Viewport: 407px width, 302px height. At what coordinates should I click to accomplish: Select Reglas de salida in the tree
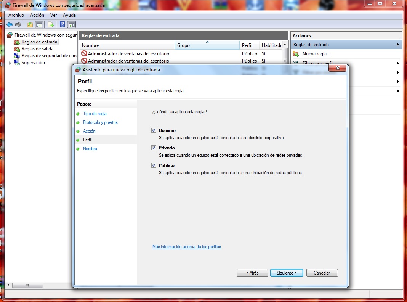tap(37, 49)
